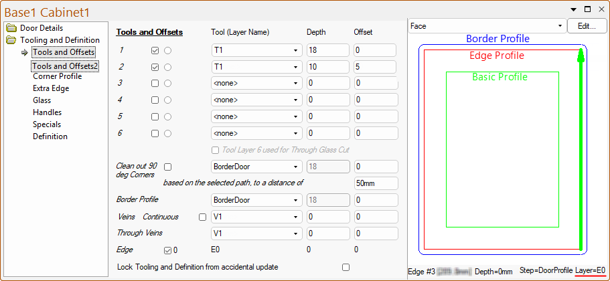610x281 pixels.
Task: Click Through Veins Offset field
Action: [376, 233]
